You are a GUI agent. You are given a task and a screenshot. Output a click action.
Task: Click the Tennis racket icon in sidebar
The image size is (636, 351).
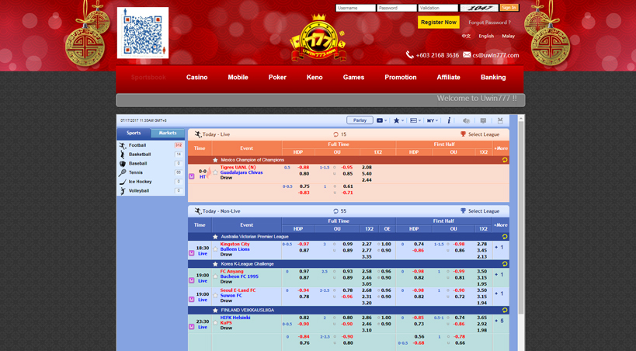pyautogui.click(x=123, y=172)
